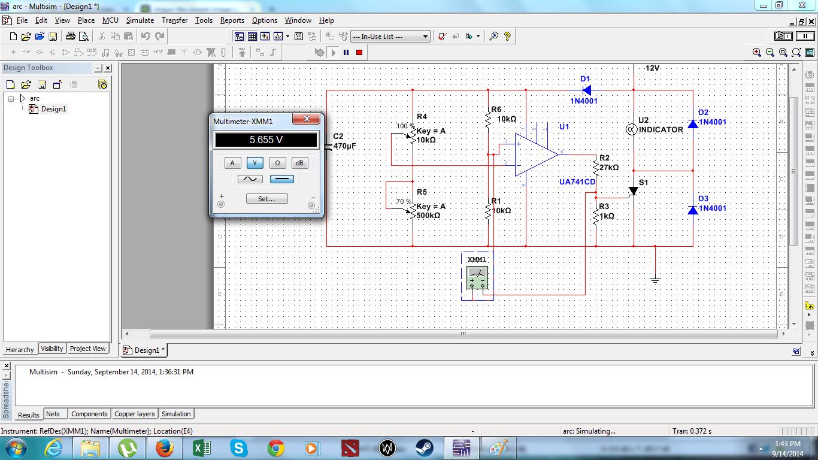Open the transfer to Ultiboard dropdown arrow

tap(478, 37)
